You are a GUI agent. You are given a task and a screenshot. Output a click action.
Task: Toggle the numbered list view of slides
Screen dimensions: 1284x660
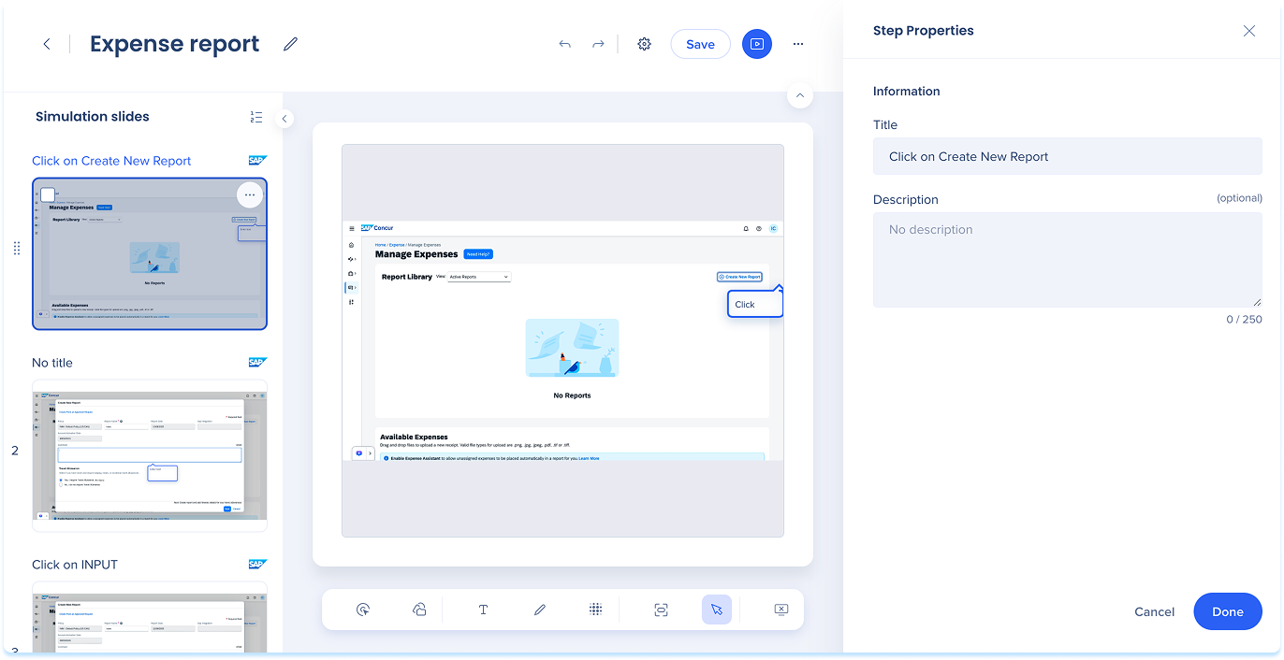(256, 117)
